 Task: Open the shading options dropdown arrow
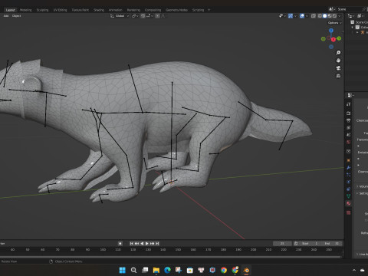tap(340, 16)
